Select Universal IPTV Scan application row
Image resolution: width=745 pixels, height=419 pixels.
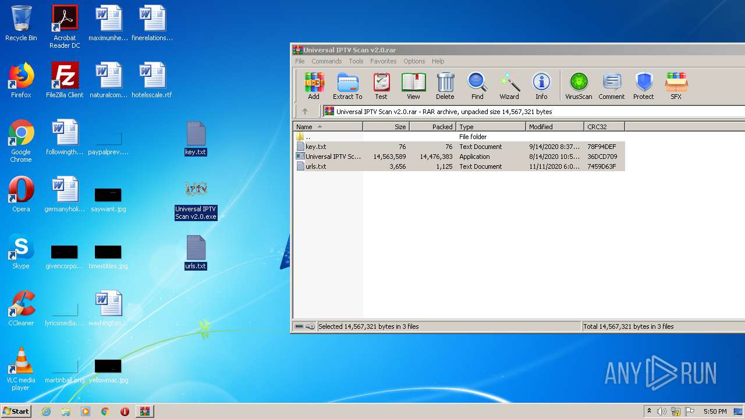(x=459, y=157)
